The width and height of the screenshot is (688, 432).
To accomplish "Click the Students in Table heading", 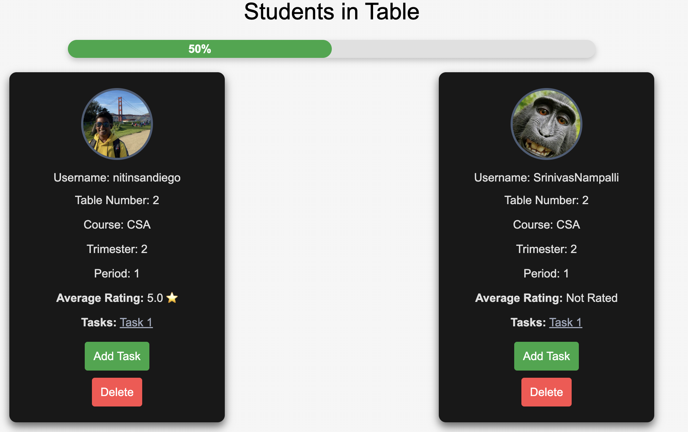I will pyautogui.click(x=332, y=12).
